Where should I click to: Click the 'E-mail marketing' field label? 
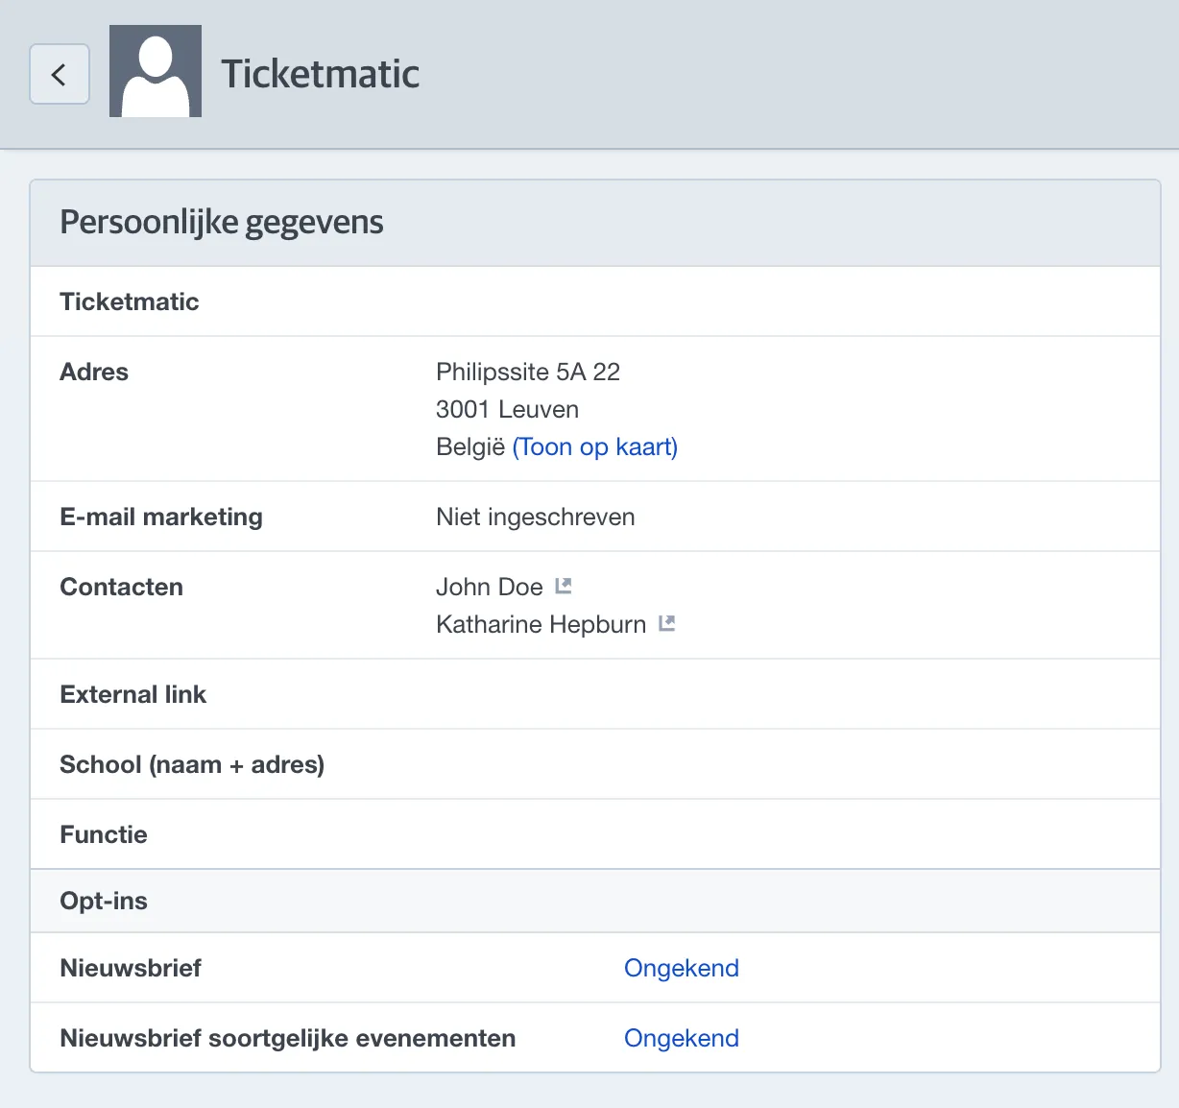tap(161, 517)
